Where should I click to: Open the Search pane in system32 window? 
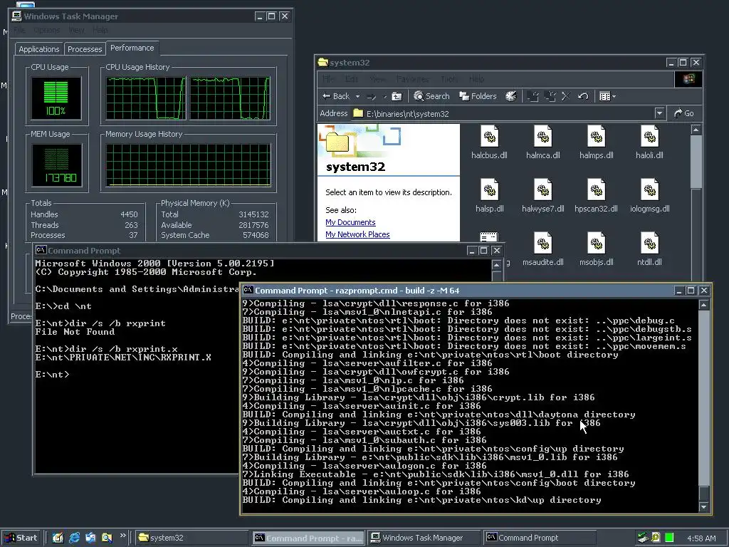click(x=431, y=96)
